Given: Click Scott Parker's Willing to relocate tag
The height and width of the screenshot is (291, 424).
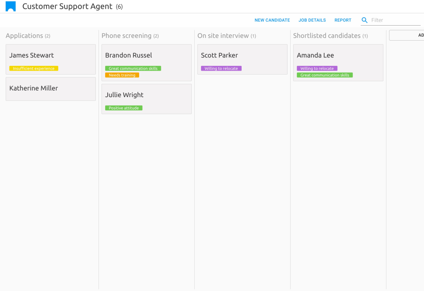Looking at the screenshot, I should click(x=221, y=68).
